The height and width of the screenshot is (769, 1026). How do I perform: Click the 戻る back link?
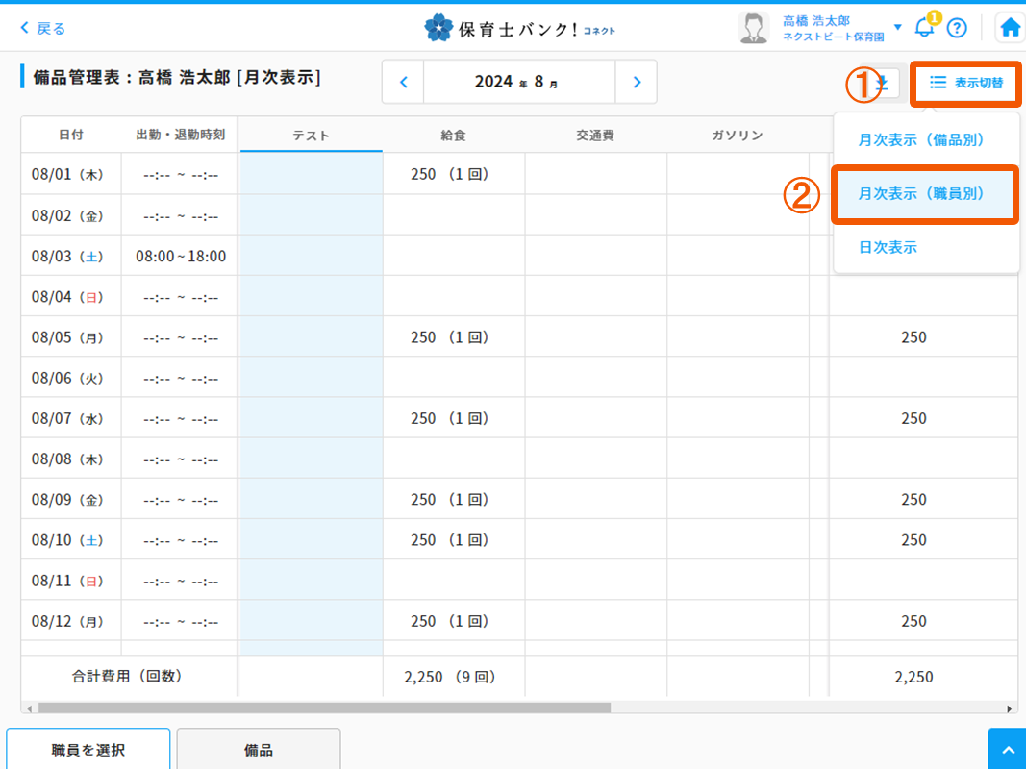click(x=43, y=29)
